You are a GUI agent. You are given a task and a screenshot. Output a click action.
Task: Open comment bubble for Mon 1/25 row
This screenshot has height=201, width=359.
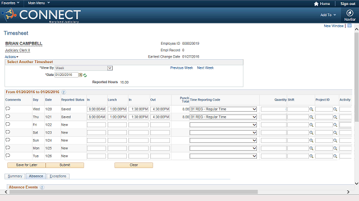click(x=8, y=147)
